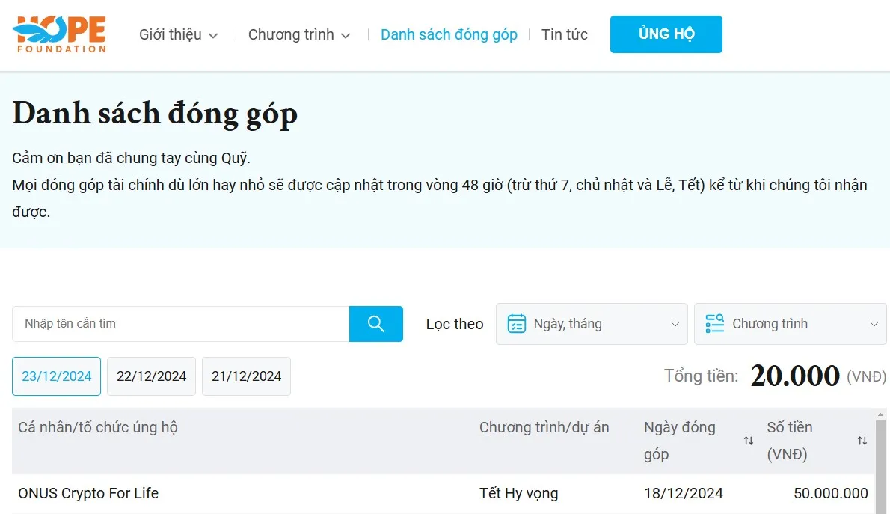Click the Hope Foundation logo
Image resolution: width=890 pixels, height=514 pixels.
59,34
